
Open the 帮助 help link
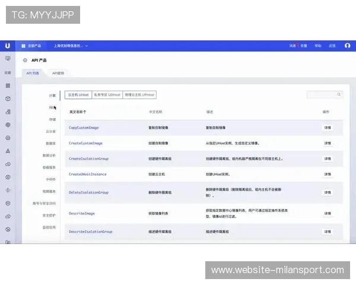[318, 46]
